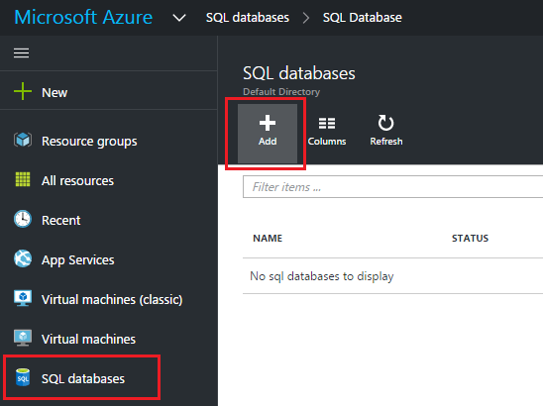Click the breadcrumb separator arrow icon

306,18
